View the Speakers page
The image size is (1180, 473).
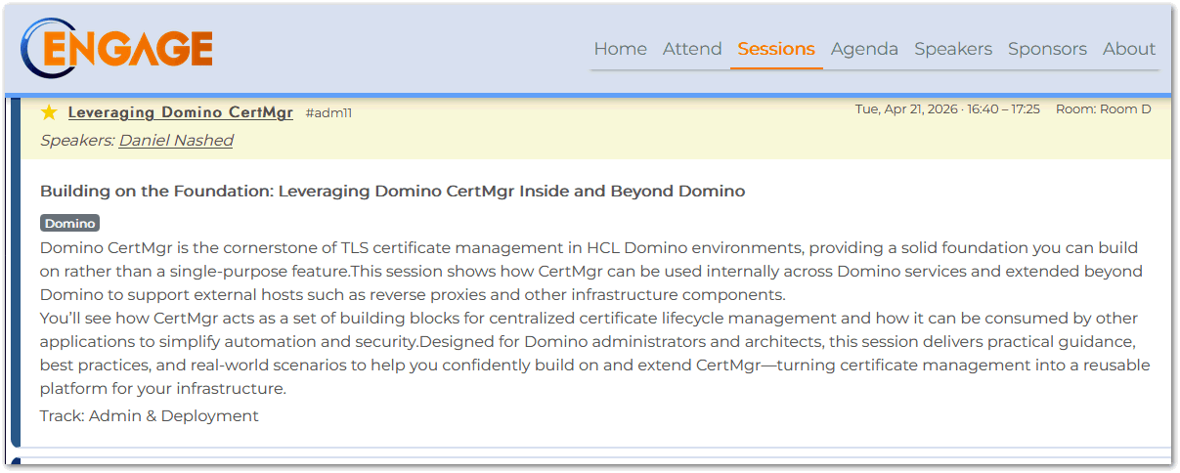click(x=953, y=49)
